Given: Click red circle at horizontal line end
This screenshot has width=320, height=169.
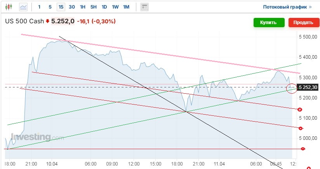Looking at the screenshot, I should click(x=303, y=149).
